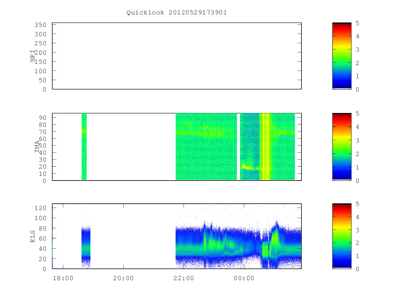This screenshot has height=302, width=402.
Task: Click the '100' tick on ELS axis
Action: coord(40,218)
